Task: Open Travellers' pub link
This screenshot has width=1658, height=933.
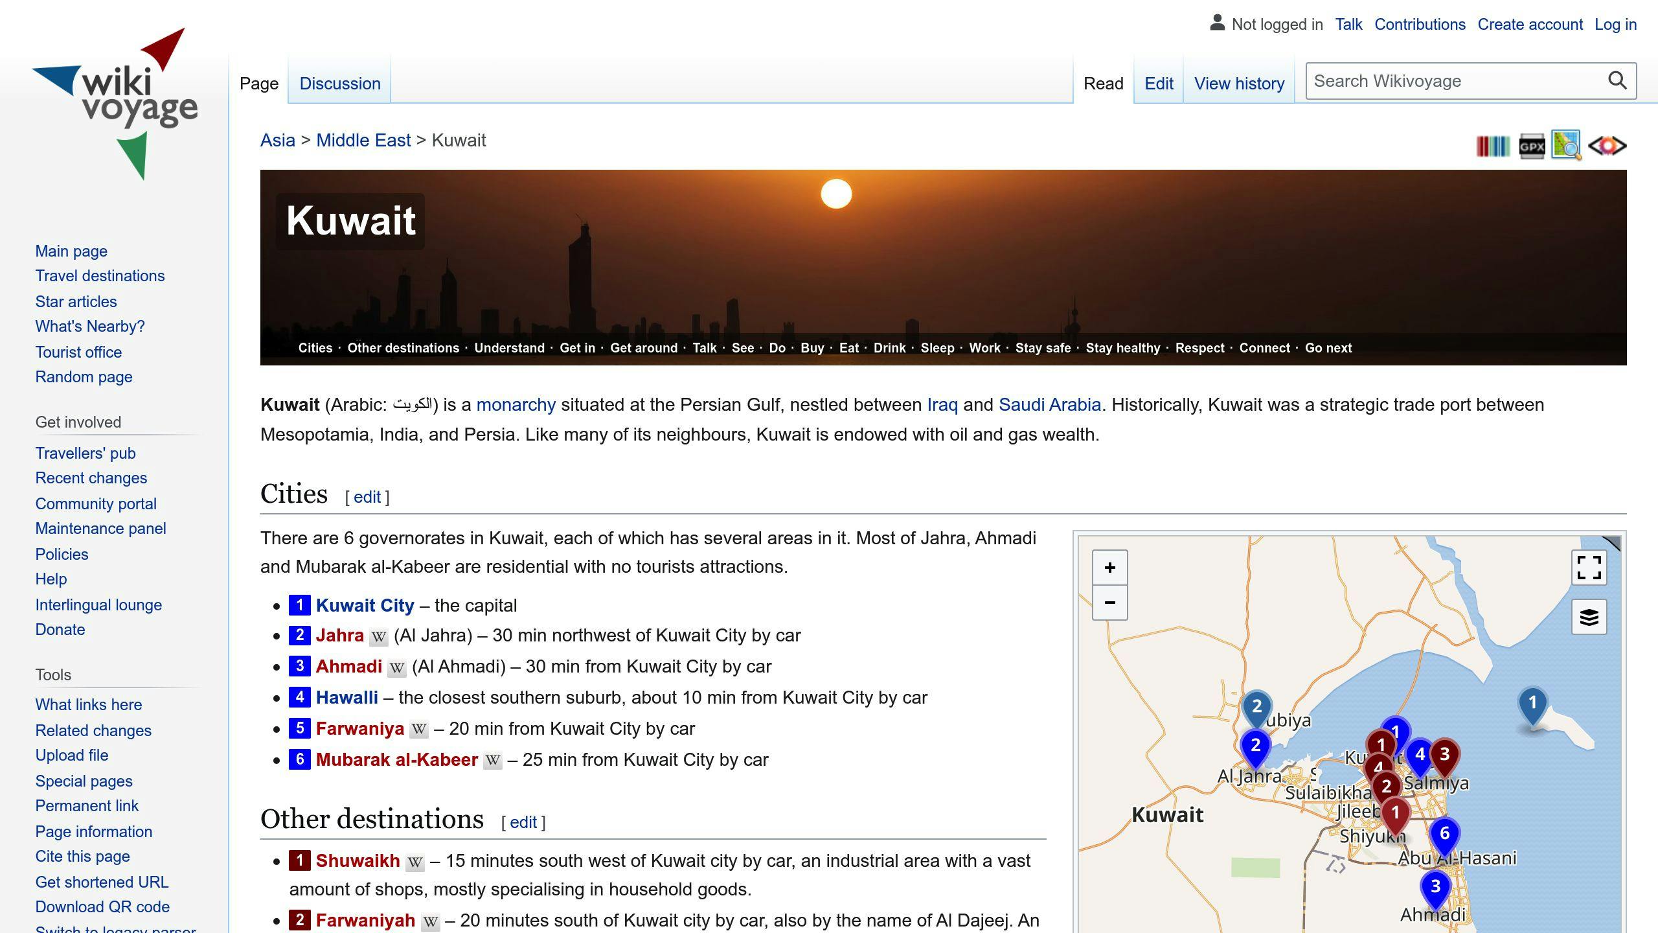Action: tap(85, 454)
